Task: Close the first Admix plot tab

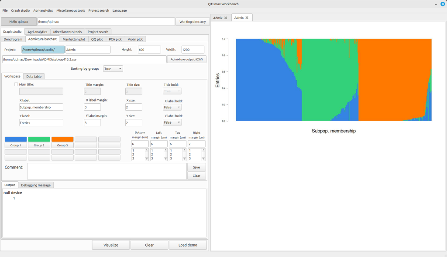Action: 226,18
